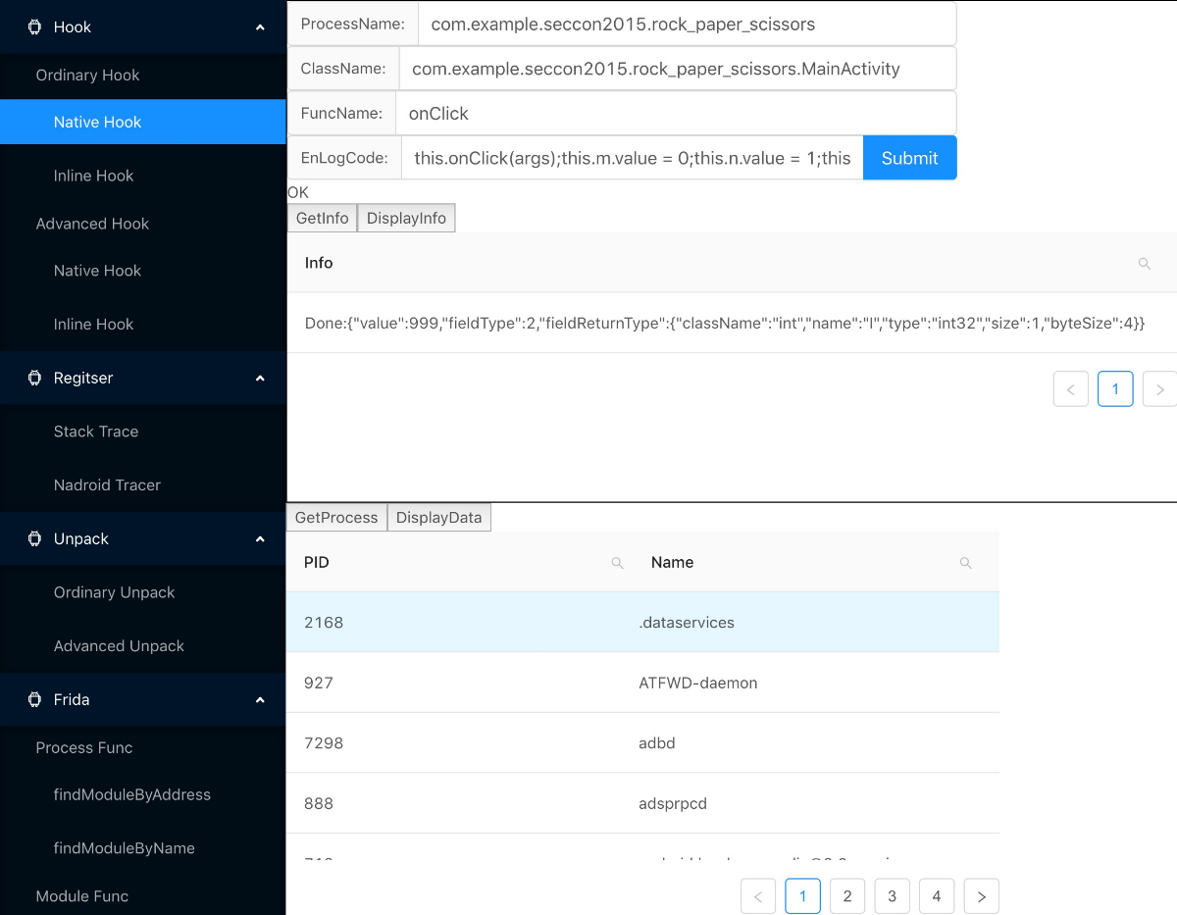Click the Done result row in Info
The width and height of the screenshot is (1177, 915).
[x=732, y=323]
